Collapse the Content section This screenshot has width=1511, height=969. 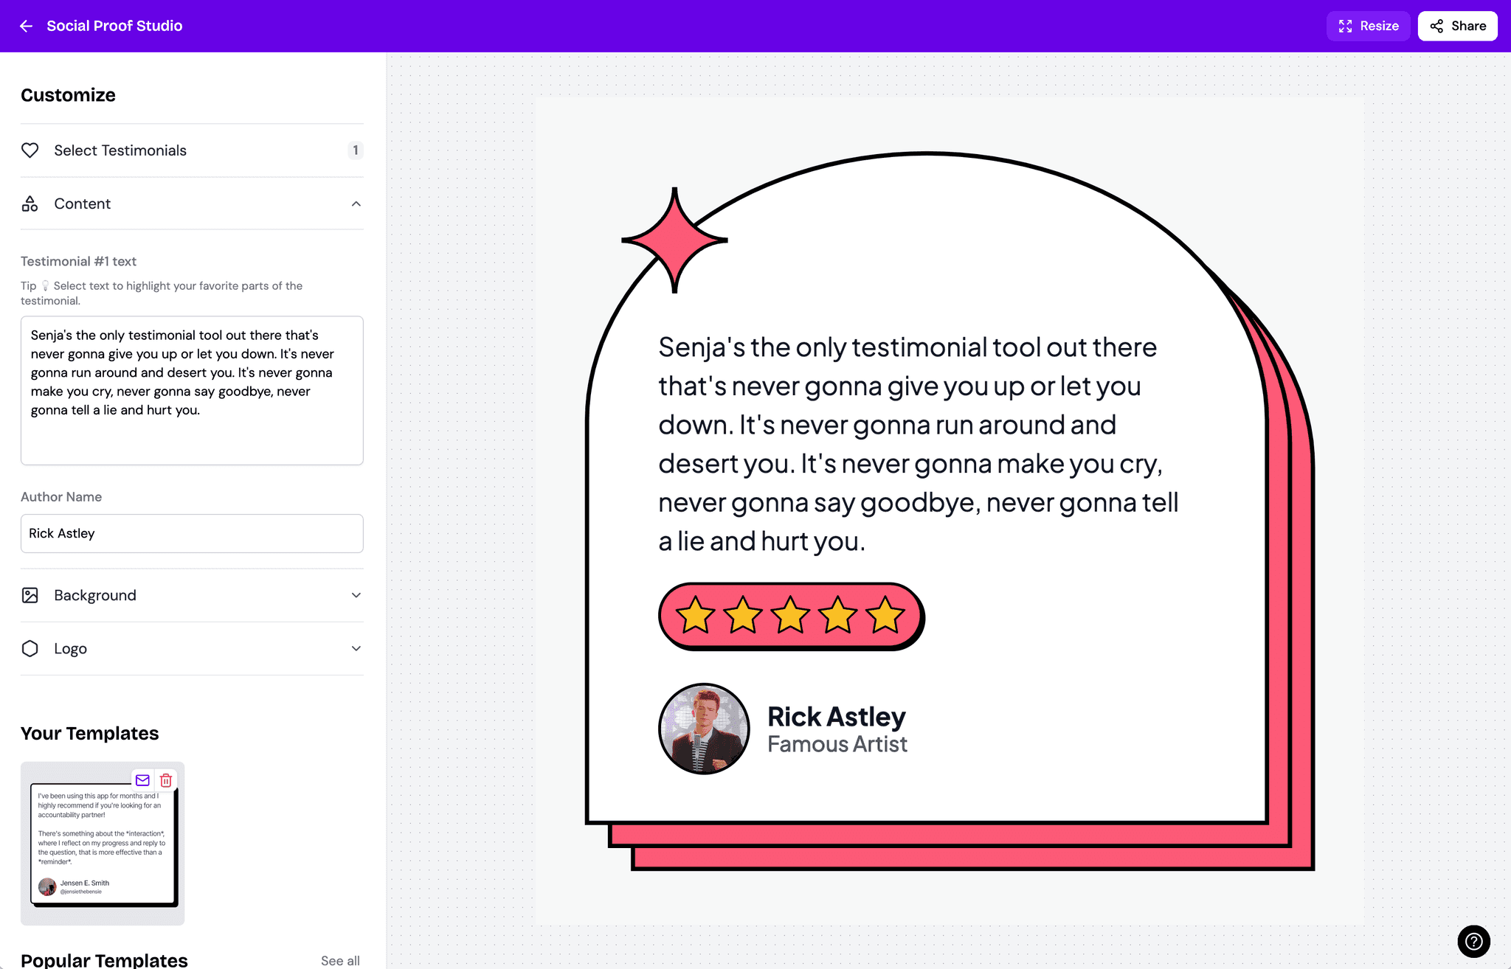pyautogui.click(x=356, y=204)
